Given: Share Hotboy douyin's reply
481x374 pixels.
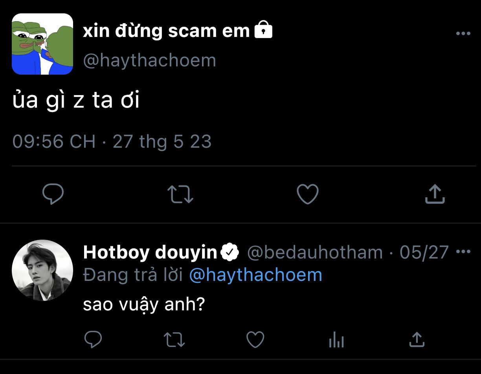Looking at the screenshot, I should (x=417, y=339).
